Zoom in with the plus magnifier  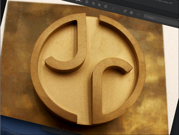(99, 5)
